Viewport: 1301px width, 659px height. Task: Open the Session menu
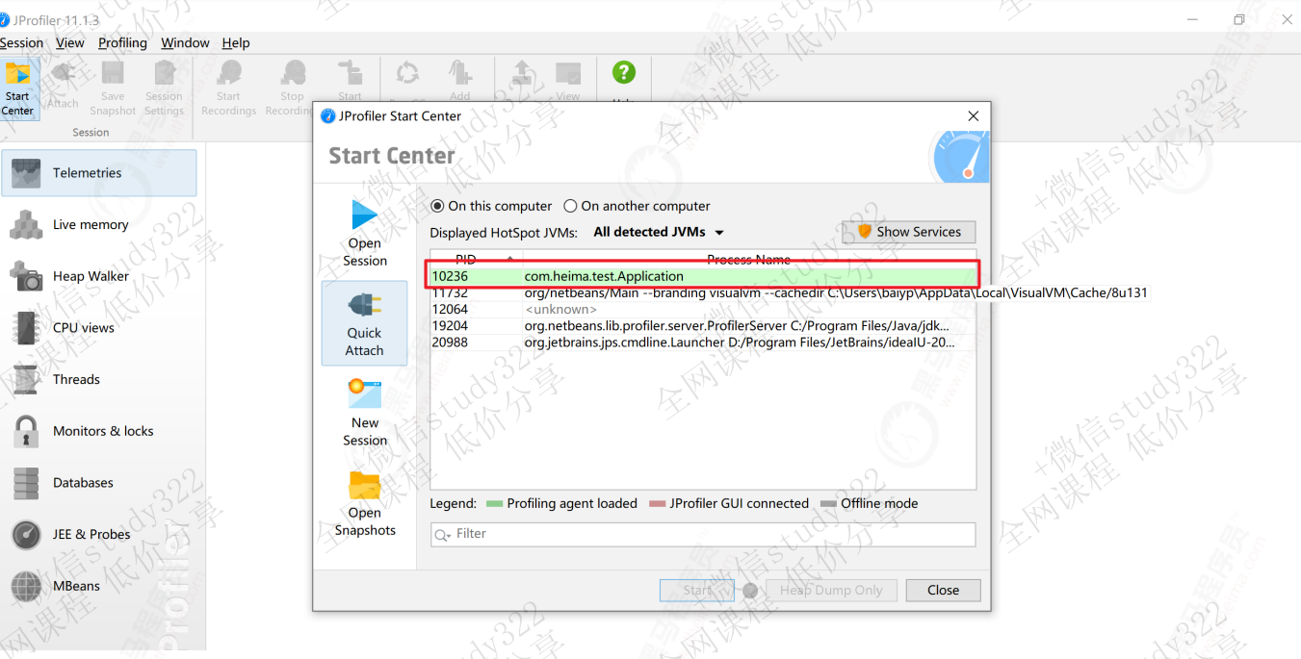point(21,42)
